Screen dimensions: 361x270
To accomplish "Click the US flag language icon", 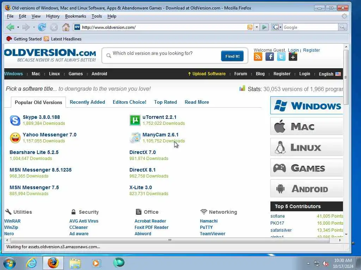I will click(338, 74).
